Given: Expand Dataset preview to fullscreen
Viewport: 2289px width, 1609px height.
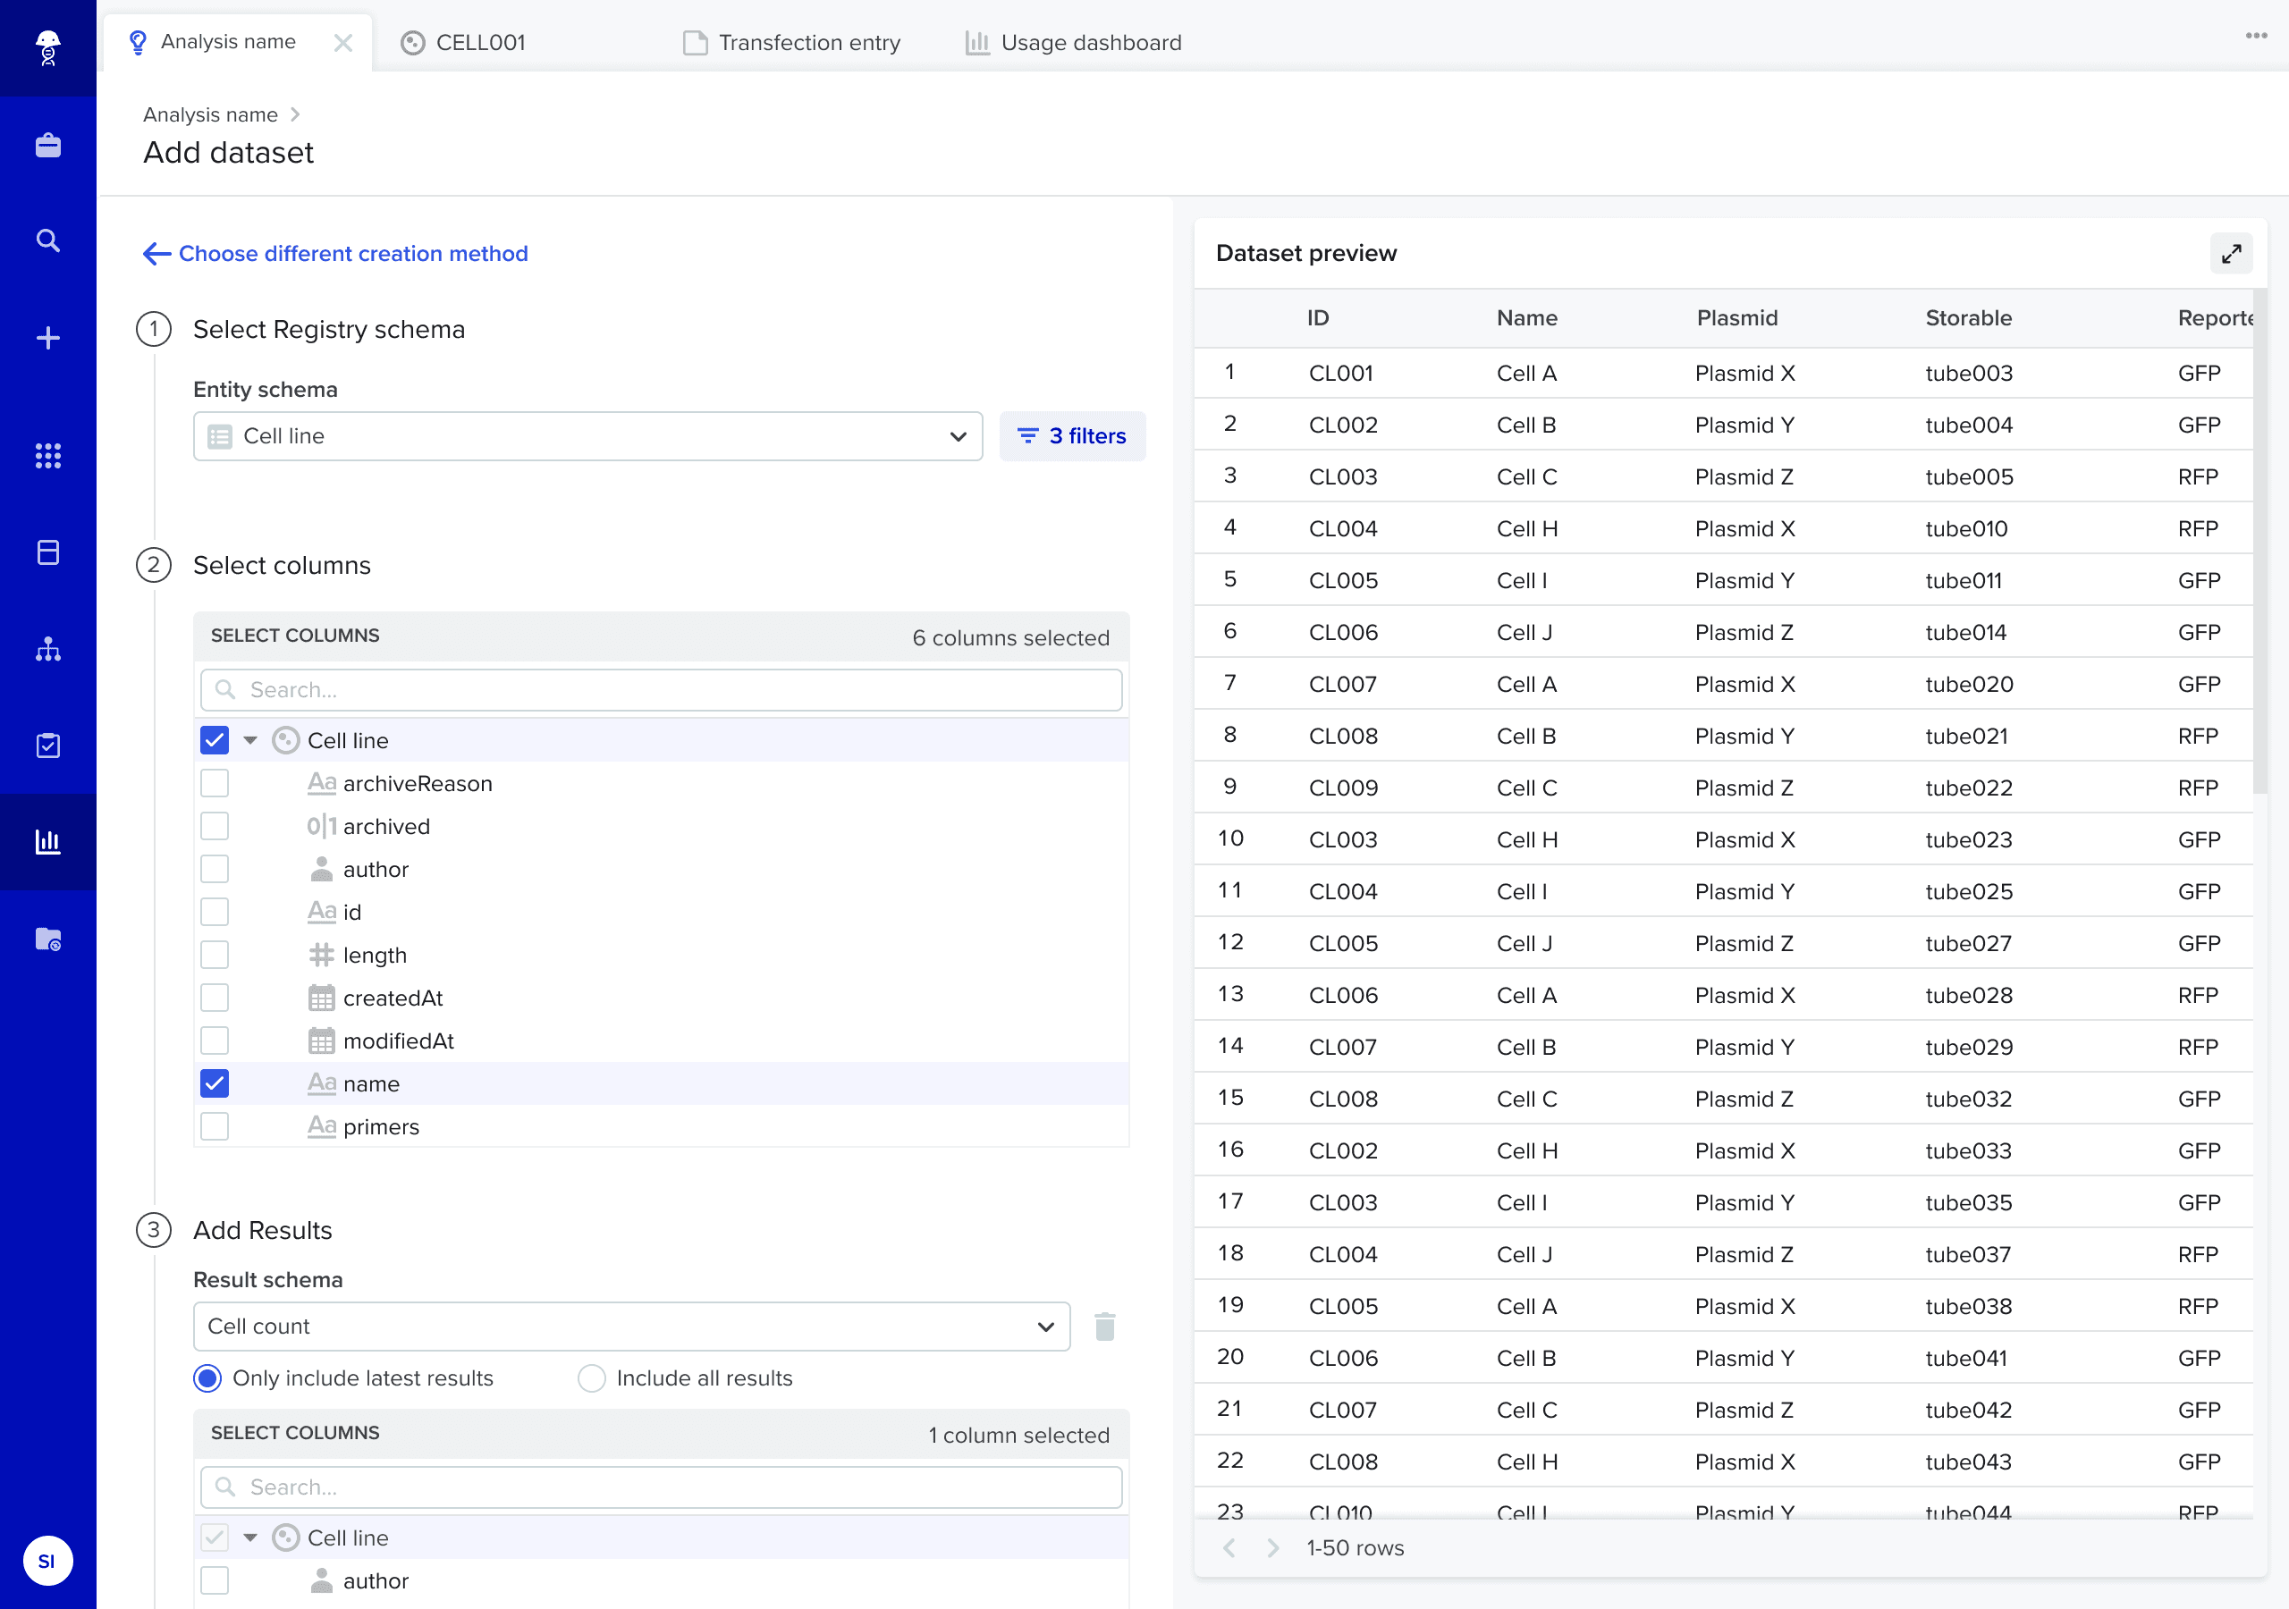Looking at the screenshot, I should (x=2230, y=253).
